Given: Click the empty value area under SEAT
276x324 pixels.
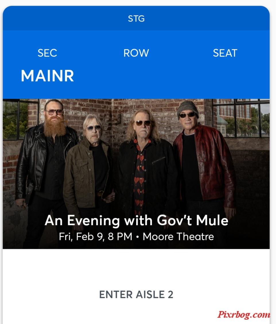Looking at the screenshot, I should coord(225,76).
